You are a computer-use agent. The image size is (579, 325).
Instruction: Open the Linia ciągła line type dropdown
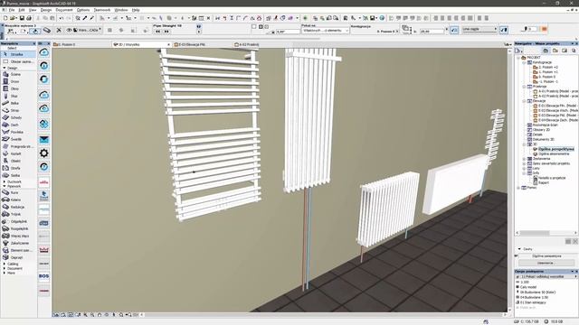479,29
